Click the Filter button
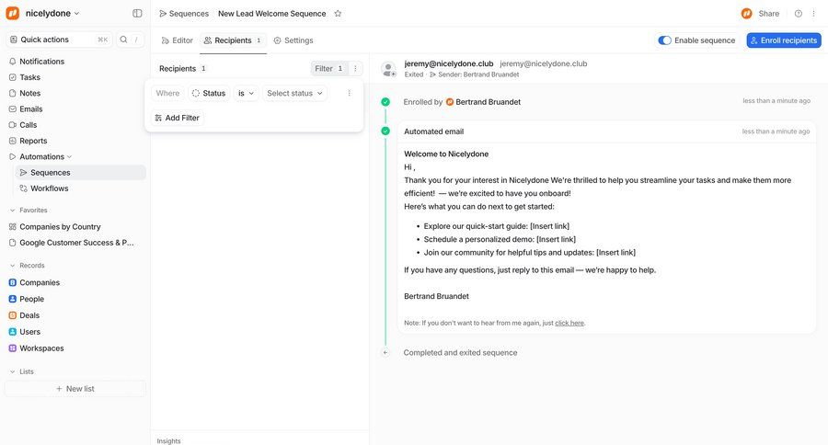This screenshot has width=828, height=445. [329, 69]
